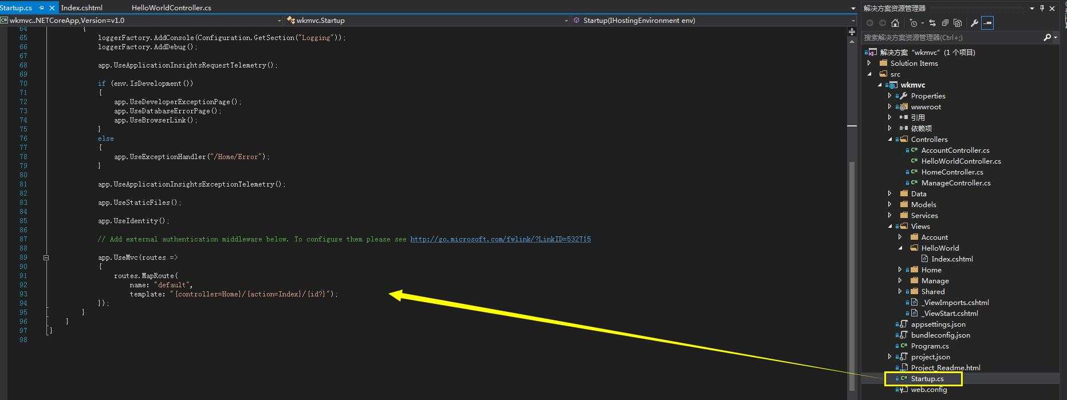Select HelloWorldController.cs in Solution Explorer
Viewport: 1067px width, 400px height.
(x=960, y=161)
